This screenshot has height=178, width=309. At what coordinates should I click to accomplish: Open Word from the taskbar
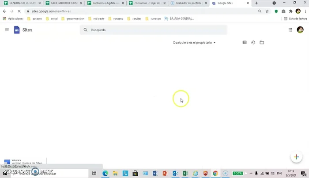click(x=155, y=173)
